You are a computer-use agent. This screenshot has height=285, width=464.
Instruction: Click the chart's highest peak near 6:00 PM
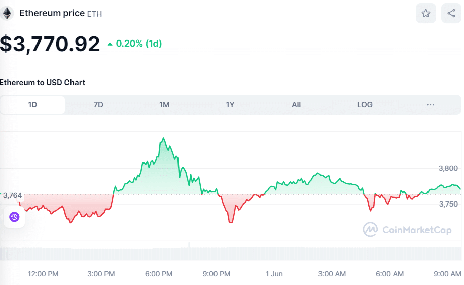pos(163,138)
